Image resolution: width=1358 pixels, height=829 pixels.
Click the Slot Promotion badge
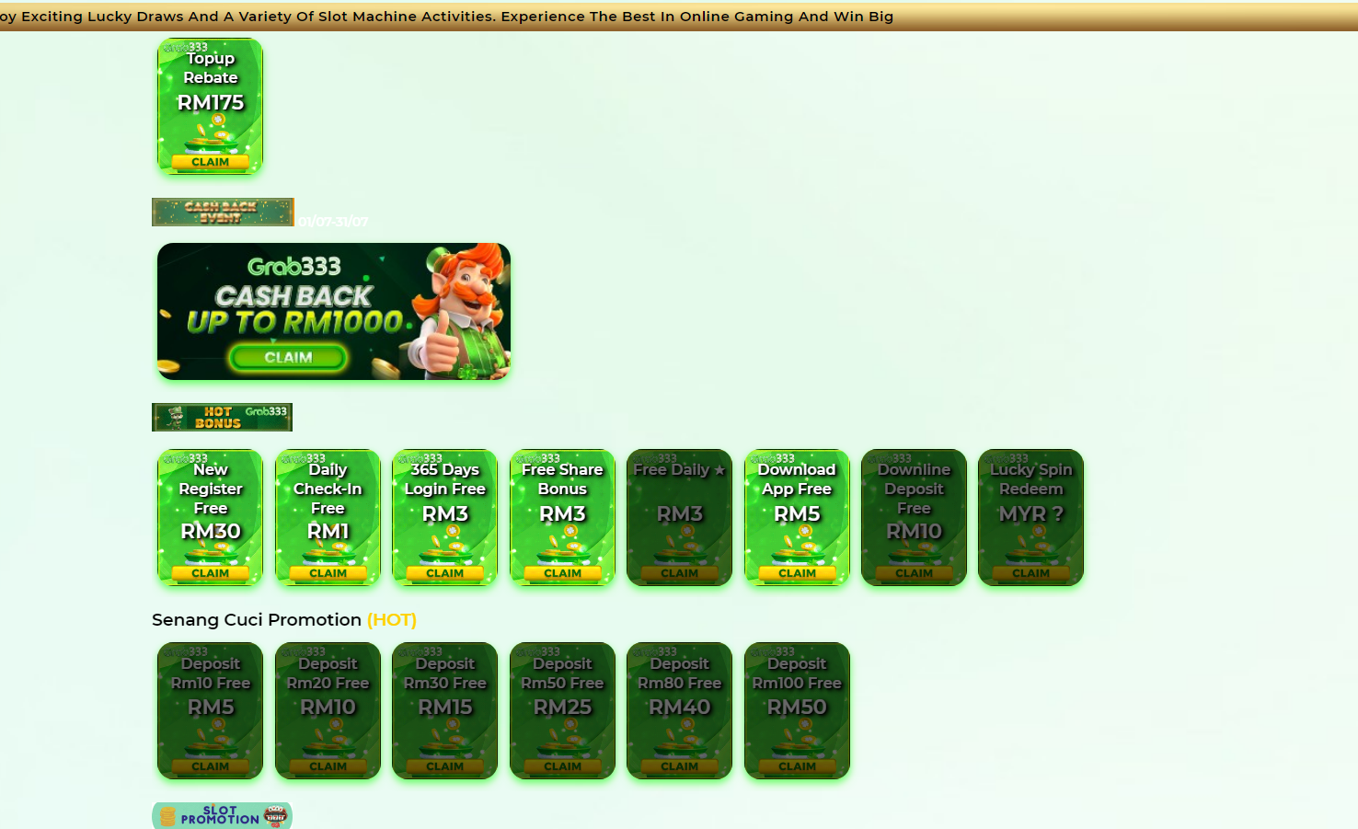(x=222, y=816)
